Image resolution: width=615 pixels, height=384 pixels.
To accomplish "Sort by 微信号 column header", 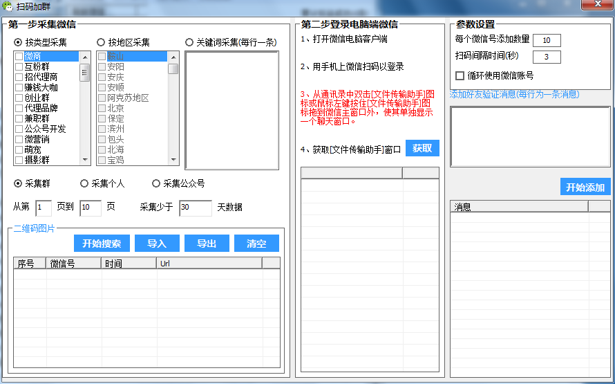I will pos(74,263).
